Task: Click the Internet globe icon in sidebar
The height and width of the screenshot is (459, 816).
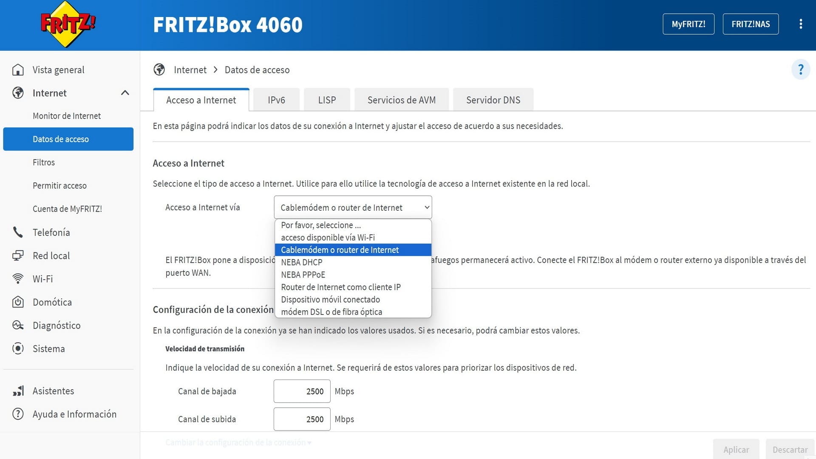Action: click(18, 93)
